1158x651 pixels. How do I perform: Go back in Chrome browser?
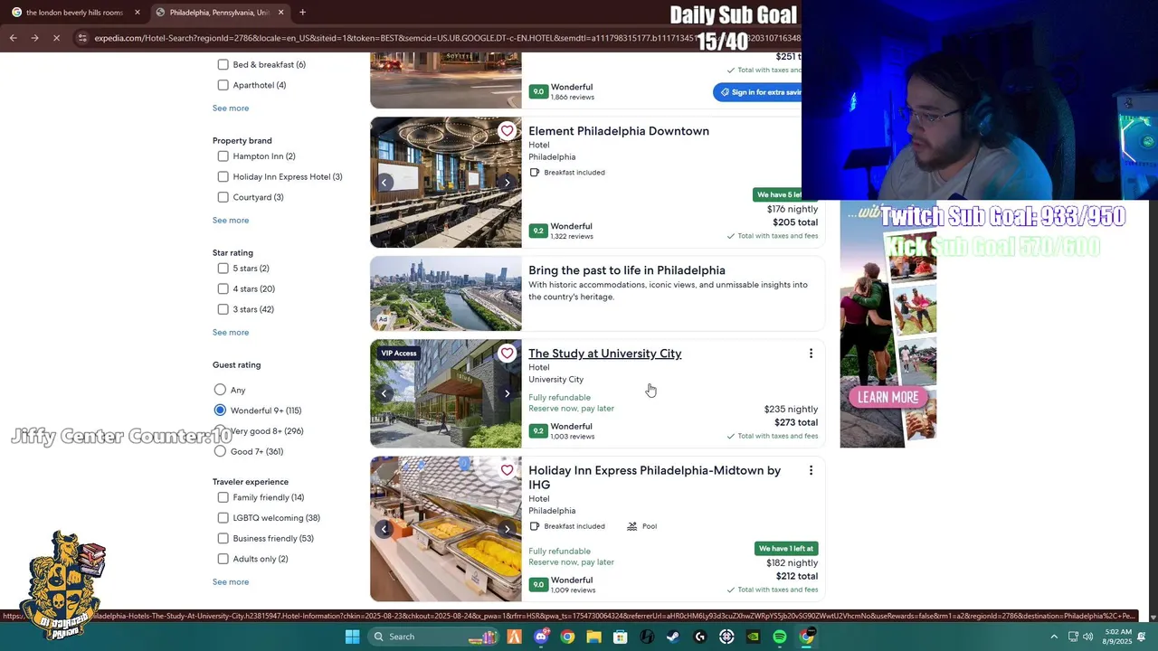(13, 38)
